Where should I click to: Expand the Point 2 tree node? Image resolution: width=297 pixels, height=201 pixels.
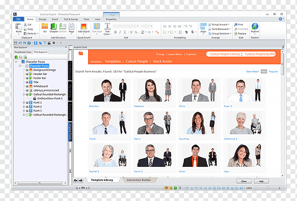[x=24, y=107]
